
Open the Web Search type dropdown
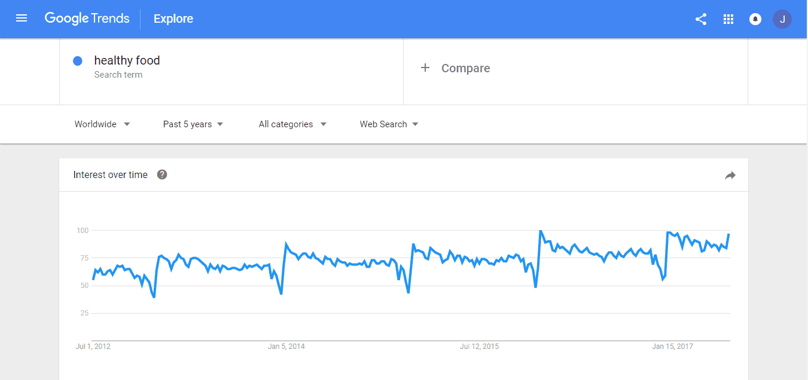[389, 124]
